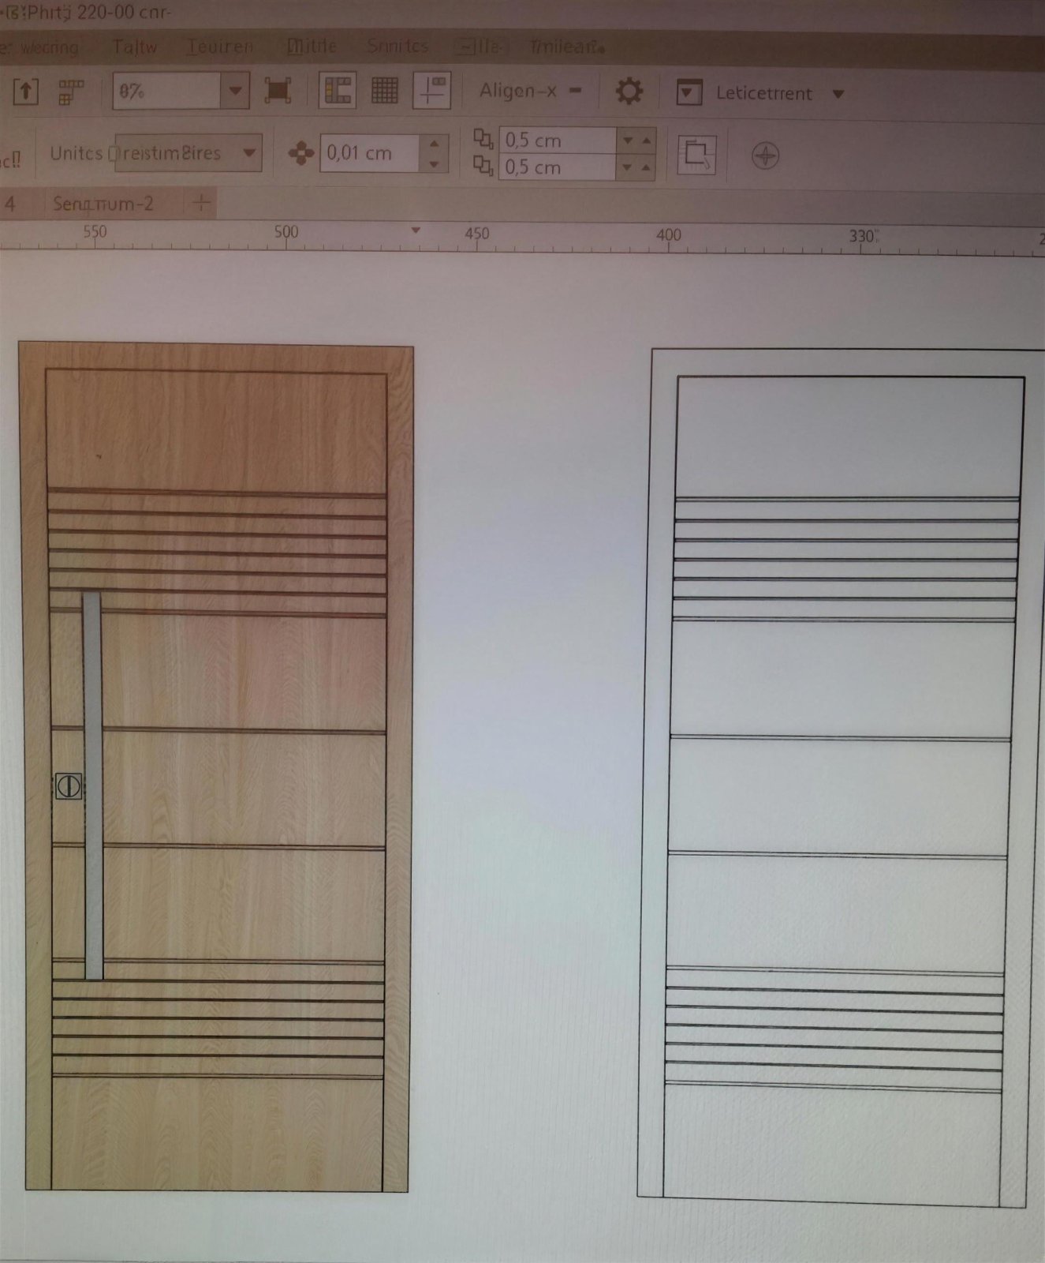Click the ruler marker triangle near 450
1045x1263 pixels.
pos(416,230)
